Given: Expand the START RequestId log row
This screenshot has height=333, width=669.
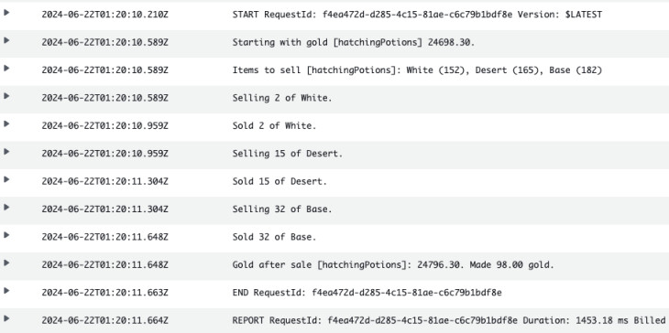Looking at the screenshot, I should (6, 13).
